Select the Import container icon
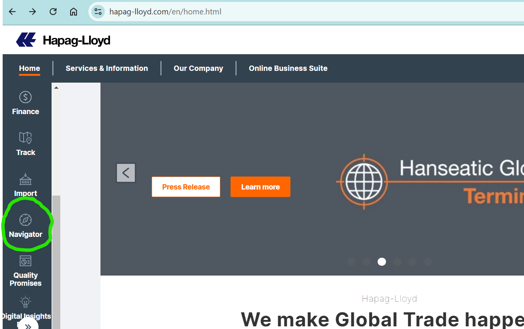524x329 pixels. 25,179
